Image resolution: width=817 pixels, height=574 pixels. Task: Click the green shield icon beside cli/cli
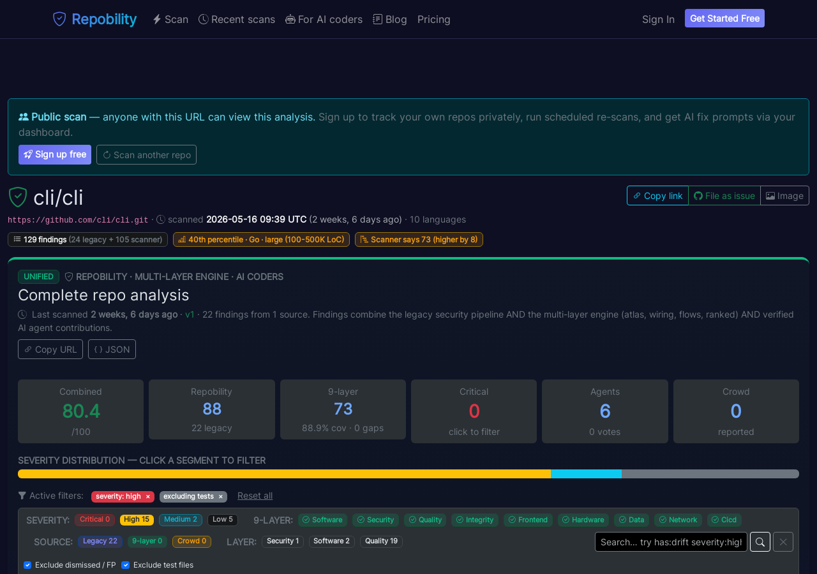pyautogui.click(x=18, y=197)
